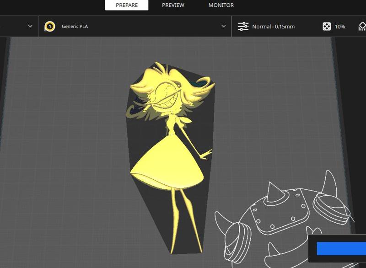Click the Generic PLA material label

tap(75, 27)
